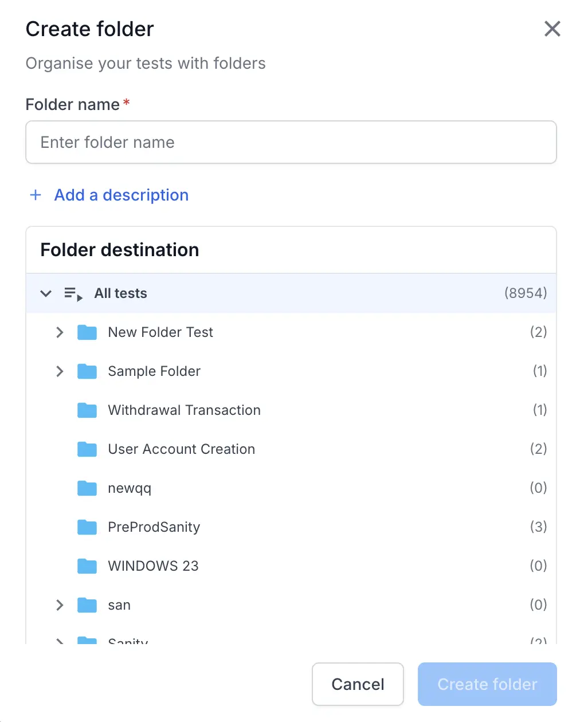Click the Create folder button
Screen dimensions: 580x722
pos(487,684)
